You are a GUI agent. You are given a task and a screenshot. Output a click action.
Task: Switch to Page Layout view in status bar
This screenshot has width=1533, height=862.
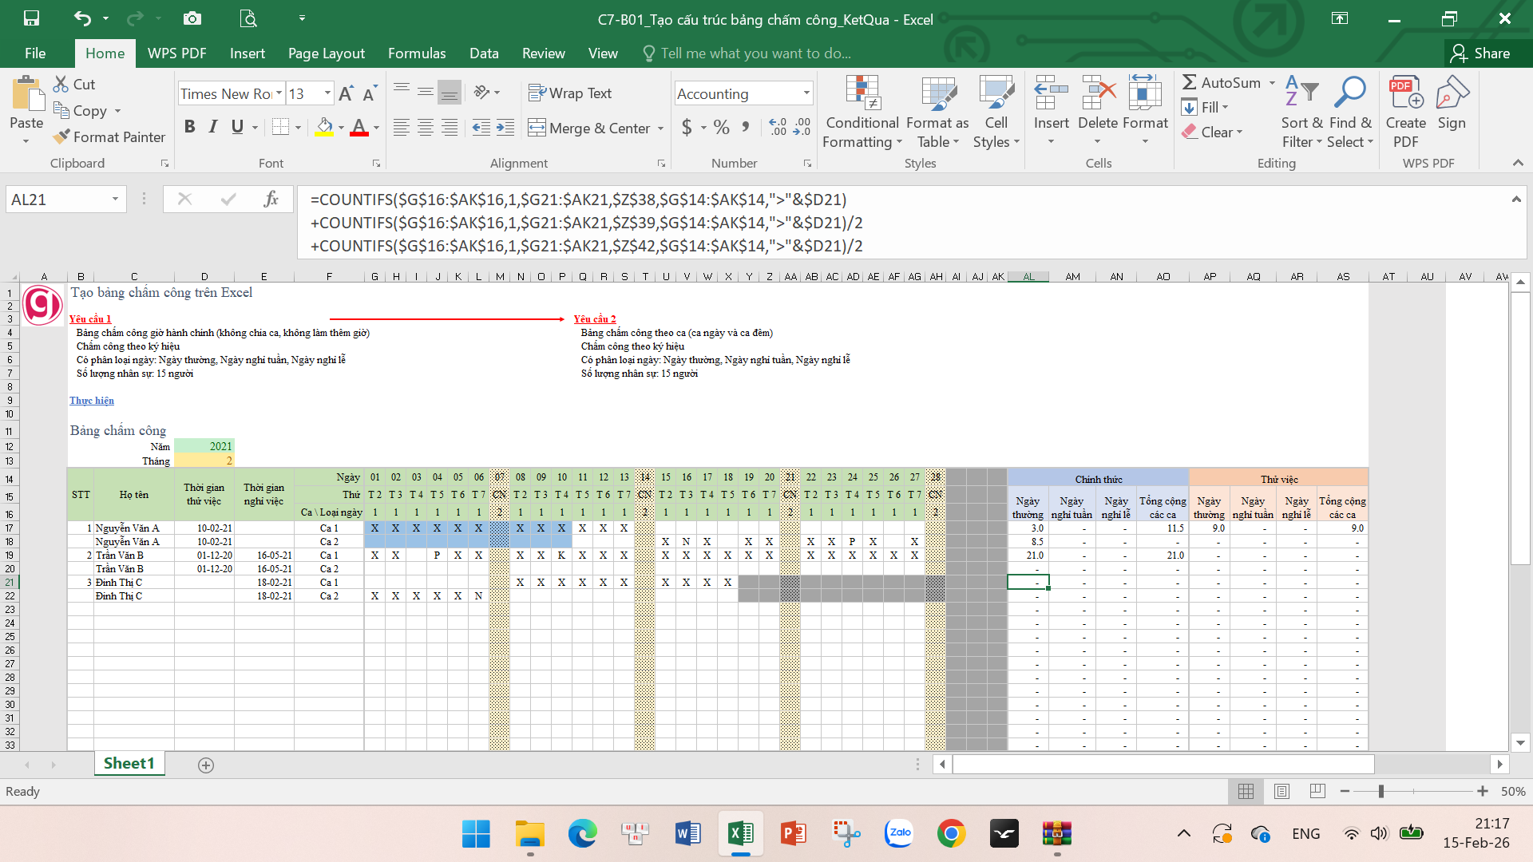coord(1281,791)
